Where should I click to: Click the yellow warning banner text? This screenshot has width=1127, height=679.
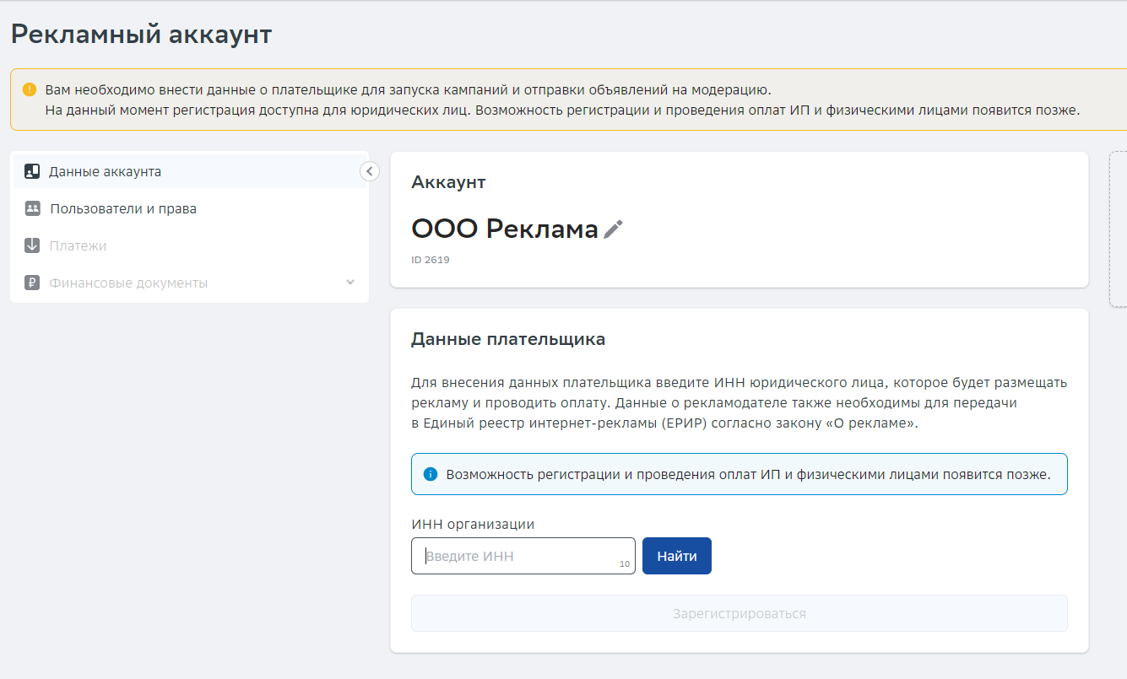pos(562,100)
